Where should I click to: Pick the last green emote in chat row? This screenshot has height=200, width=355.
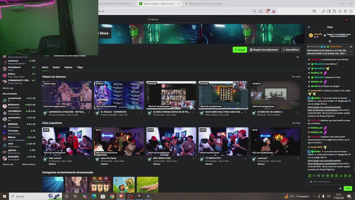350,176
